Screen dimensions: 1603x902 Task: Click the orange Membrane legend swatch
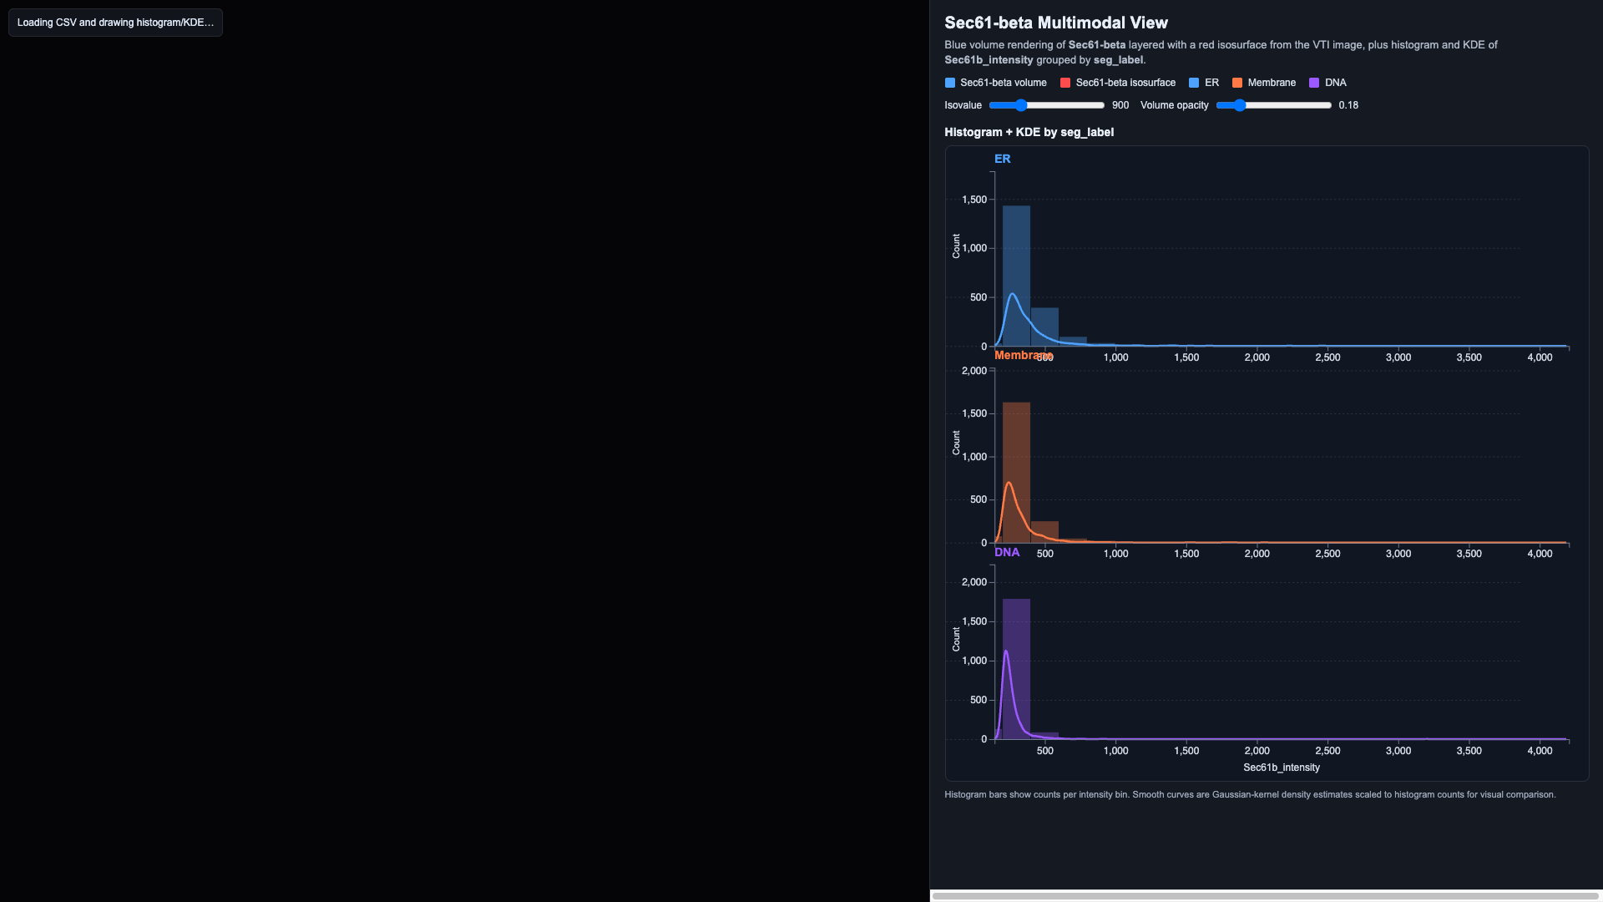pos(1237,83)
